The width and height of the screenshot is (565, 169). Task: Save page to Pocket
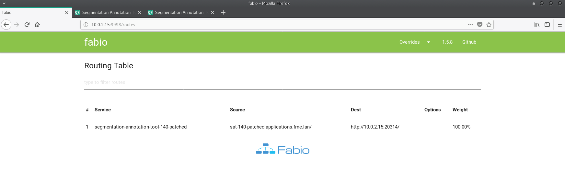[x=480, y=25]
